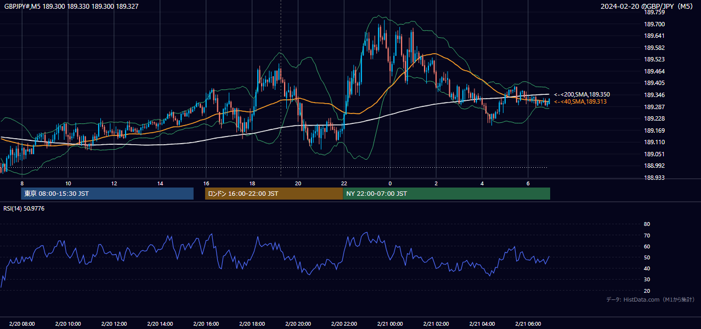
Task: Click the bottom time label 2/20 20:00
Action: (298, 324)
